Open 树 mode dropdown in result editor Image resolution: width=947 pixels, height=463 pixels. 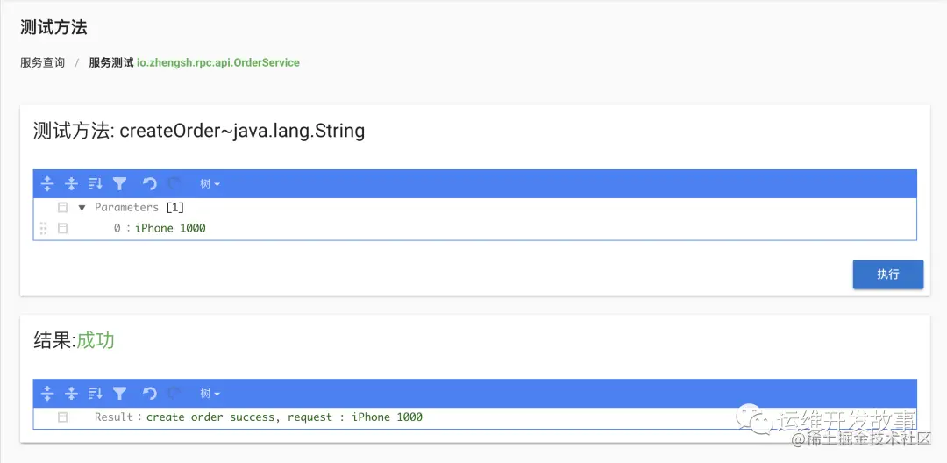coord(210,394)
